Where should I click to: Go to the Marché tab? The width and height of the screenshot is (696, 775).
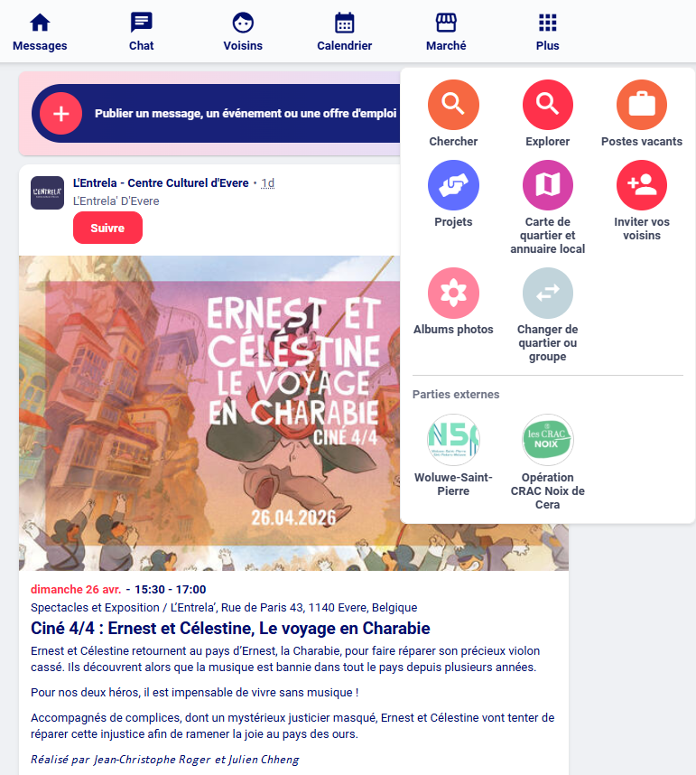pyautogui.click(x=446, y=32)
